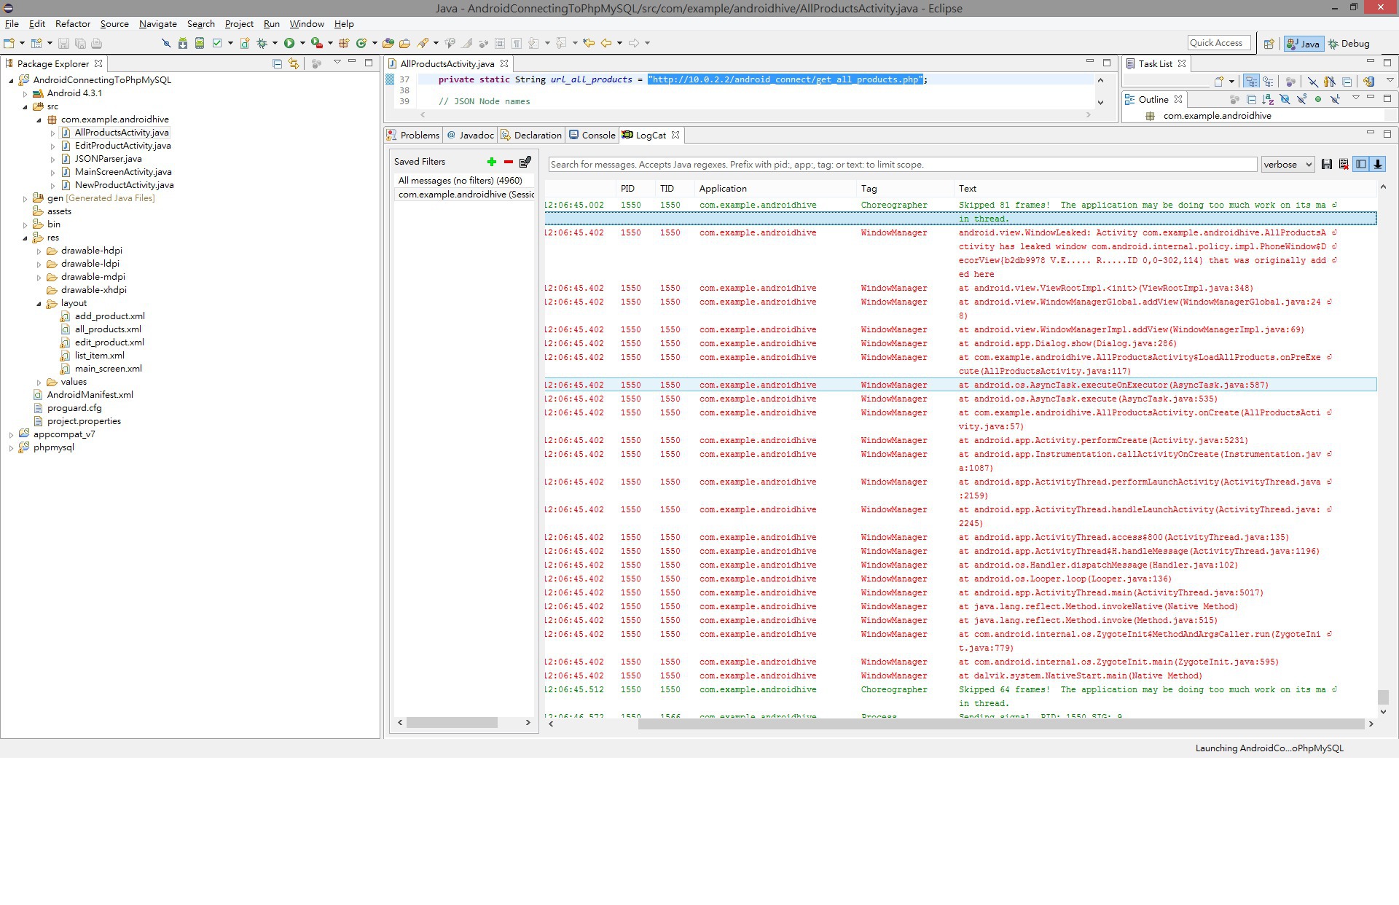Click the Save toolbar icon
This screenshot has height=905, width=1399.
pyautogui.click(x=63, y=43)
